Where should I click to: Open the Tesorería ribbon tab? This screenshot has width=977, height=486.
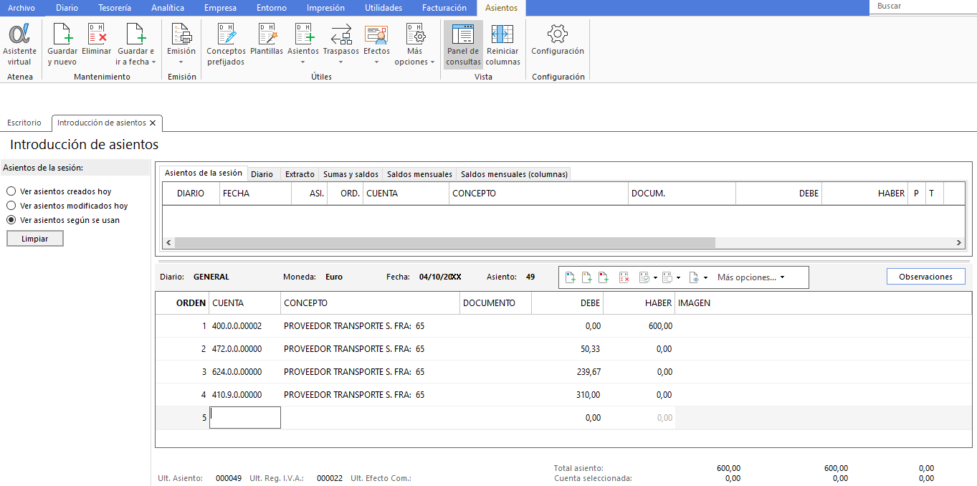[115, 8]
